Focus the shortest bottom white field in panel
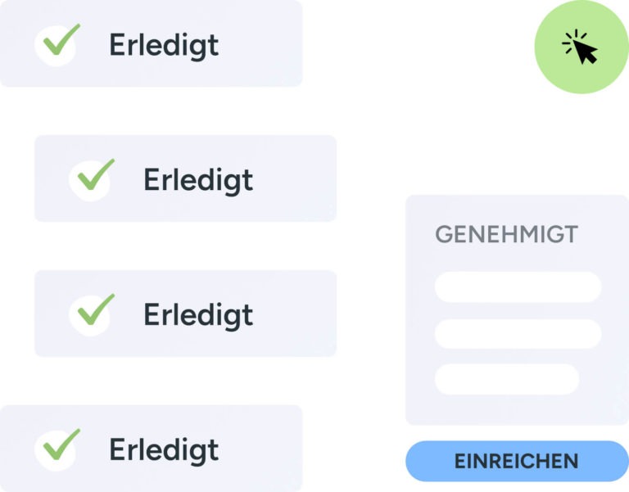 click(506, 379)
